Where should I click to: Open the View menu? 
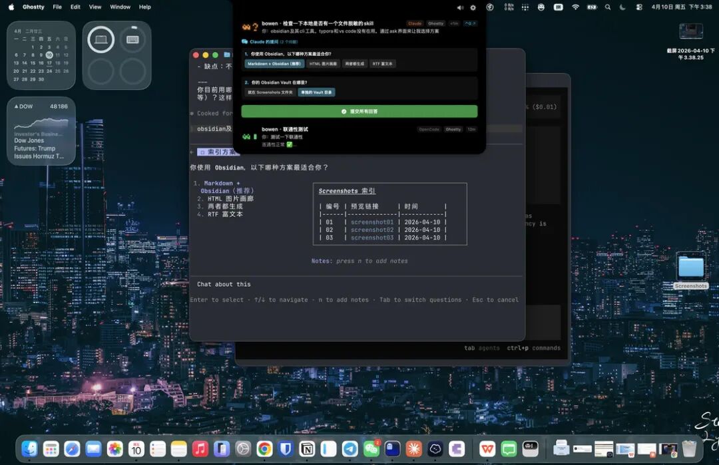point(95,7)
